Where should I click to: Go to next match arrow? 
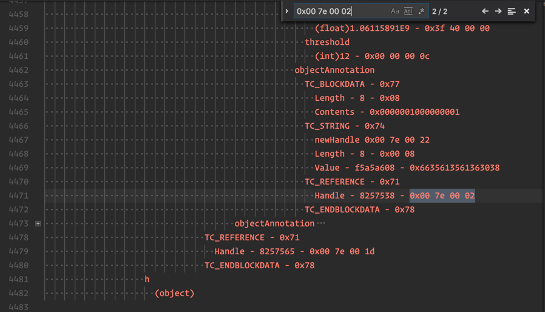pos(498,11)
